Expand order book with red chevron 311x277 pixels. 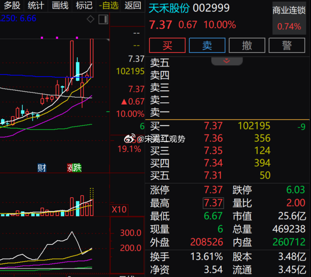tap(227, 61)
